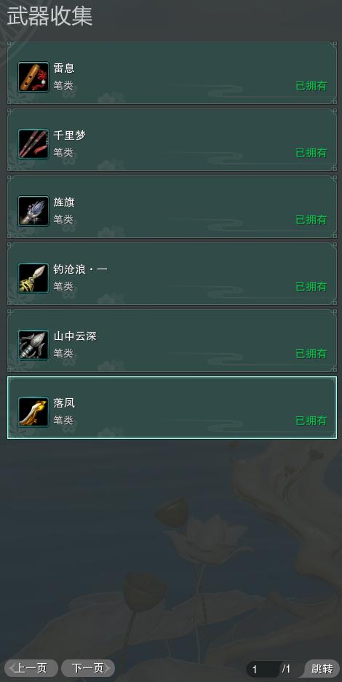The width and height of the screenshot is (342, 682).
Task: Click 已拥有 status on 落凤 row
Action: tap(311, 421)
